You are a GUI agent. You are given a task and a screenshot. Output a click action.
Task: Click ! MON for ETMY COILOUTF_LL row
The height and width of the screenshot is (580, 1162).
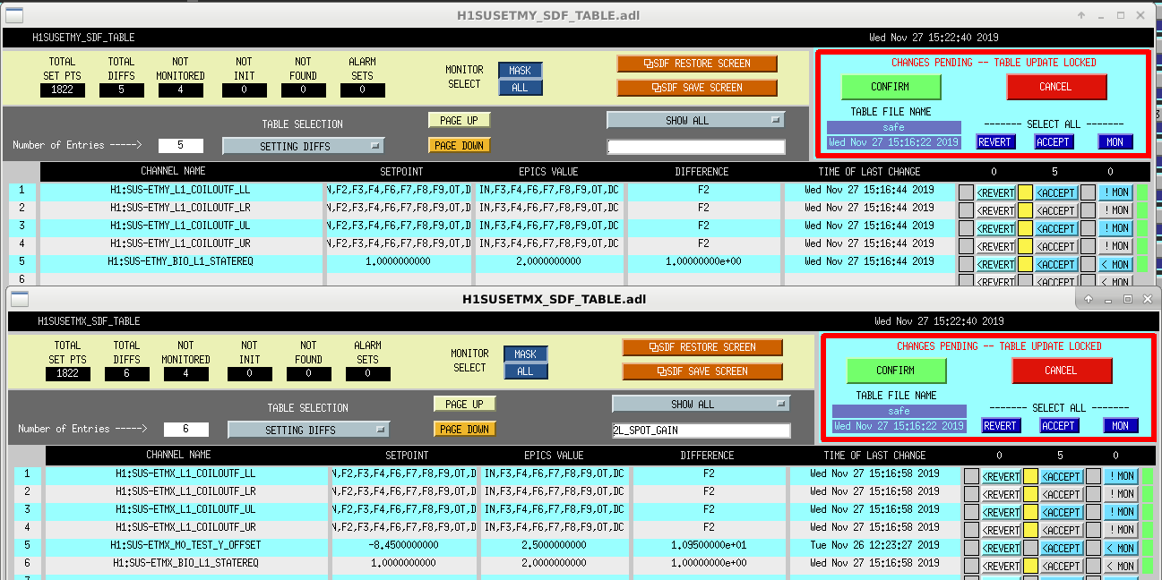[x=1116, y=192]
